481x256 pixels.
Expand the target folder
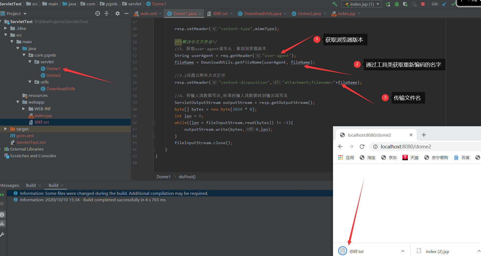pyautogui.click(x=5, y=129)
